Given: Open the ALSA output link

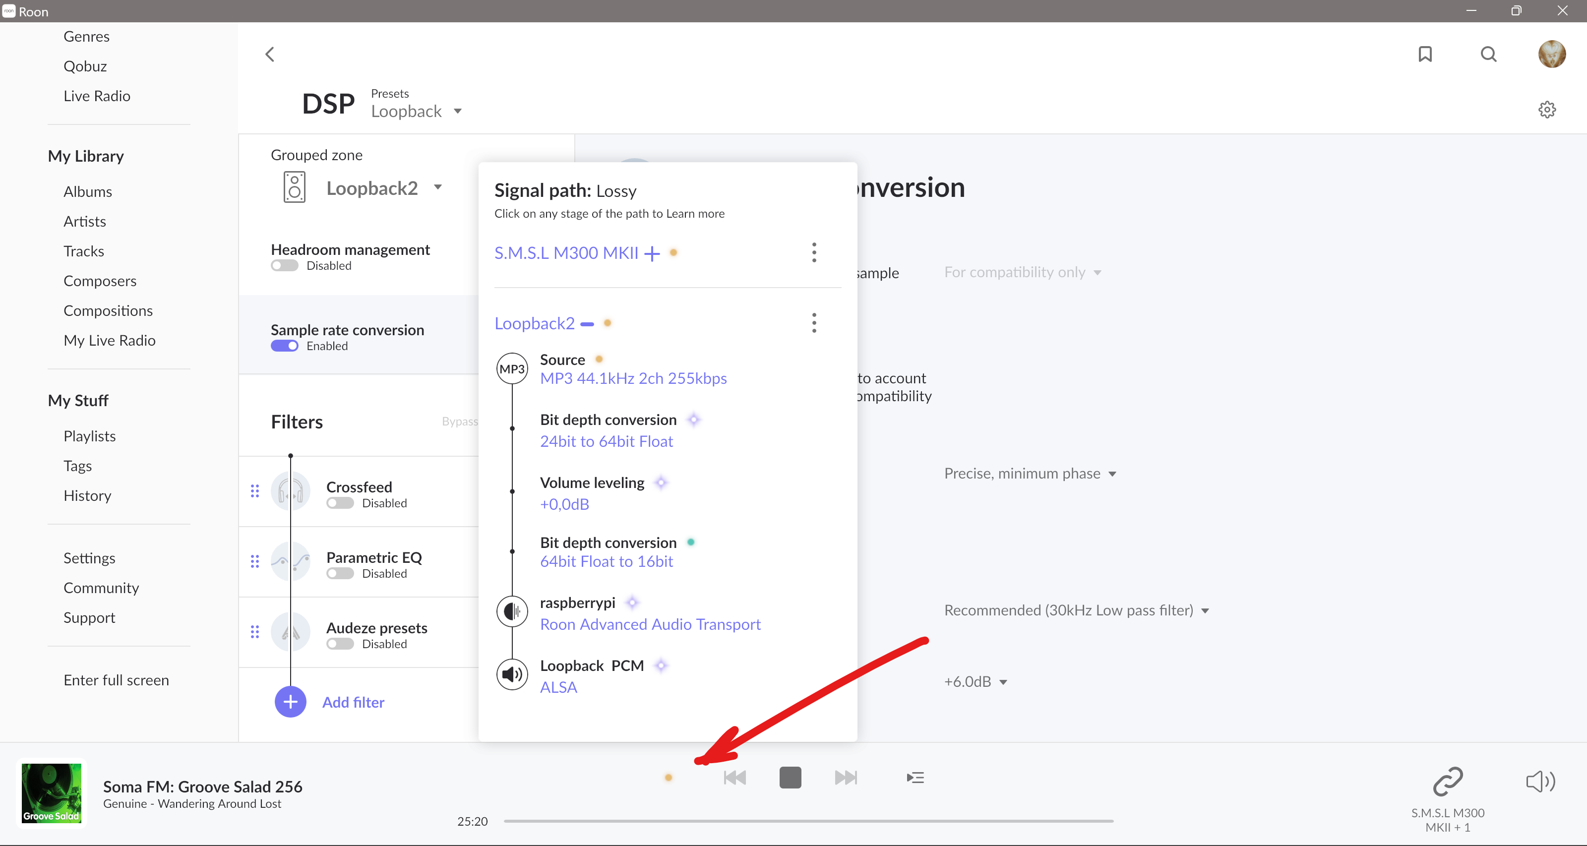Looking at the screenshot, I should coord(558,688).
